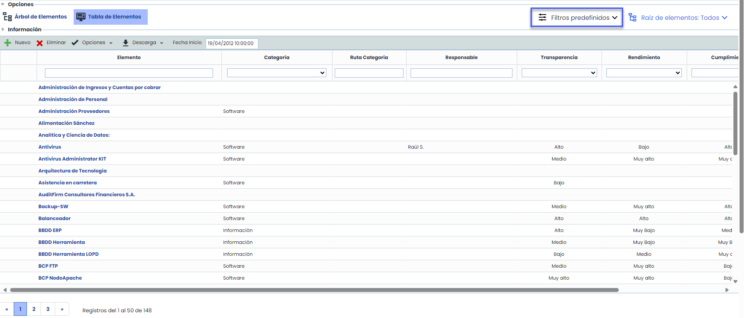The height and width of the screenshot is (318, 744).
Task: Click the Tabla de Elementos monitor icon
Action: pos(81,17)
